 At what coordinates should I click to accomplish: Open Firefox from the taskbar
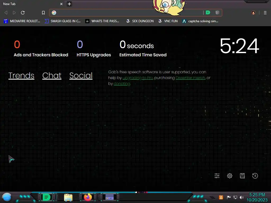pyautogui.click(x=88, y=197)
